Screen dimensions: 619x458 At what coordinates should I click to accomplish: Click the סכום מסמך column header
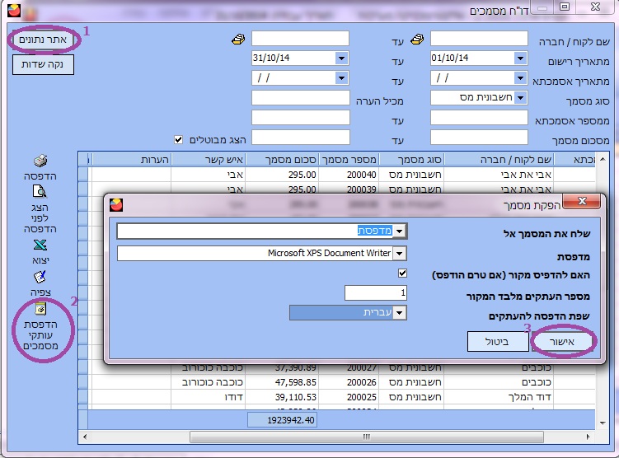click(x=282, y=159)
